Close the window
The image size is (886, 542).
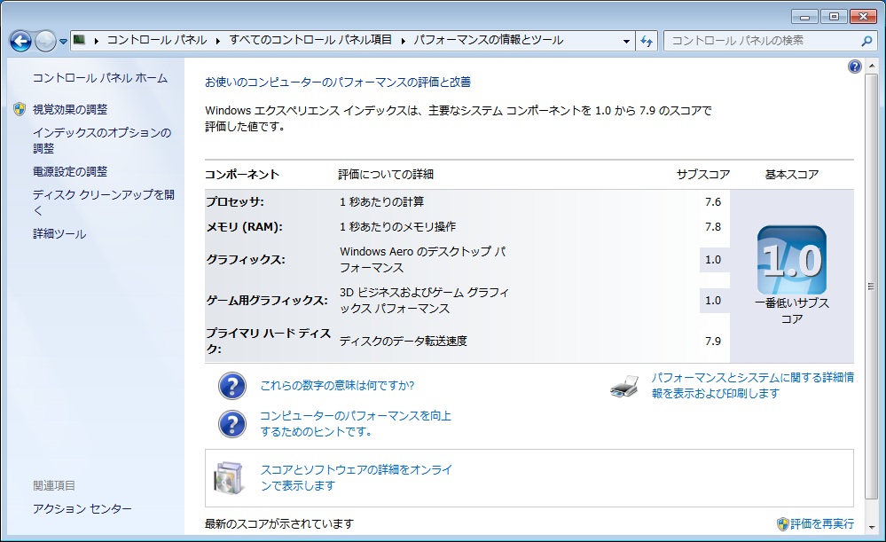pos(863,16)
